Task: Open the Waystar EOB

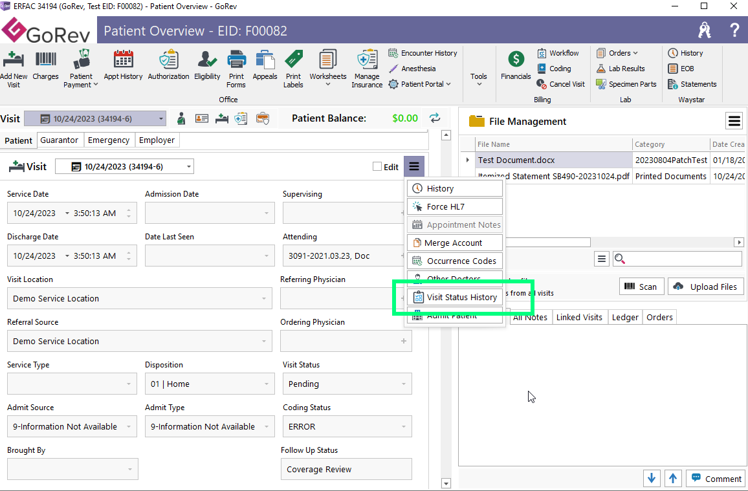Action: [x=681, y=69]
